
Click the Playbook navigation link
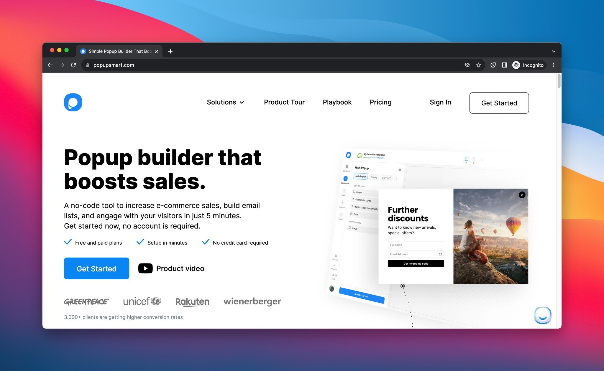[337, 102]
